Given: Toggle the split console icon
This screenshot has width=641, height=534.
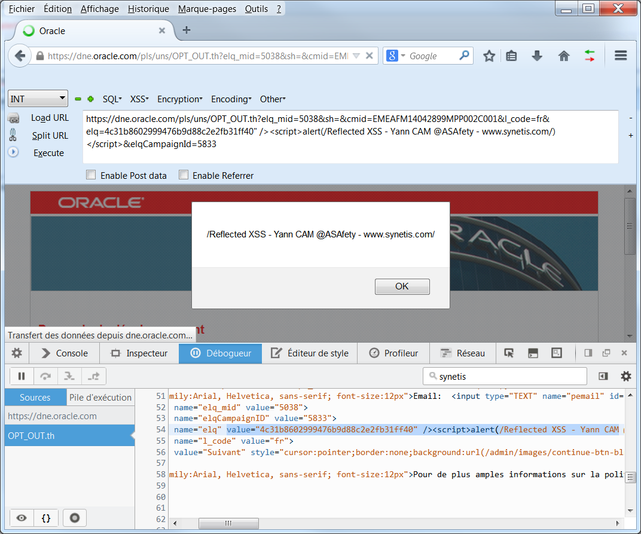Looking at the screenshot, I should (x=533, y=353).
